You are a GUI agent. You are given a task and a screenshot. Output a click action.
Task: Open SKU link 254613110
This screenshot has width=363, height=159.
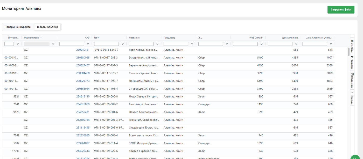[x=83, y=96]
